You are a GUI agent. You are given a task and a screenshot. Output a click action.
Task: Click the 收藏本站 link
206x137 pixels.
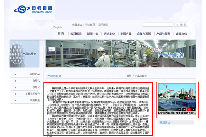[x=77, y=25]
